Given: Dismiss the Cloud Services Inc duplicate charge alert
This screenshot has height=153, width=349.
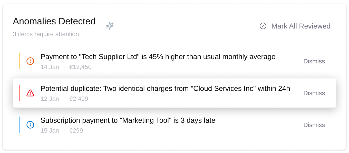Looking at the screenshot, I should click(x=314, y=93).
